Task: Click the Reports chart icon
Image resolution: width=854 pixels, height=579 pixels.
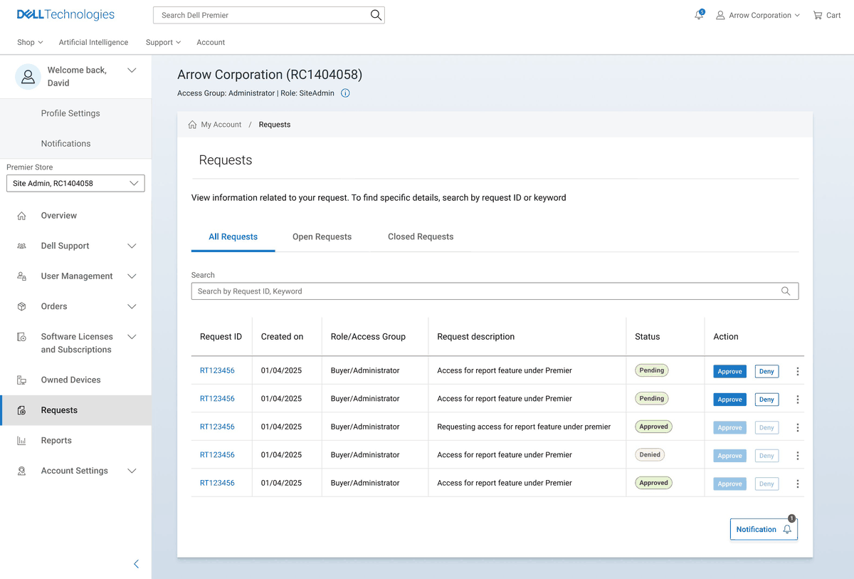Action: coord(21,441)
